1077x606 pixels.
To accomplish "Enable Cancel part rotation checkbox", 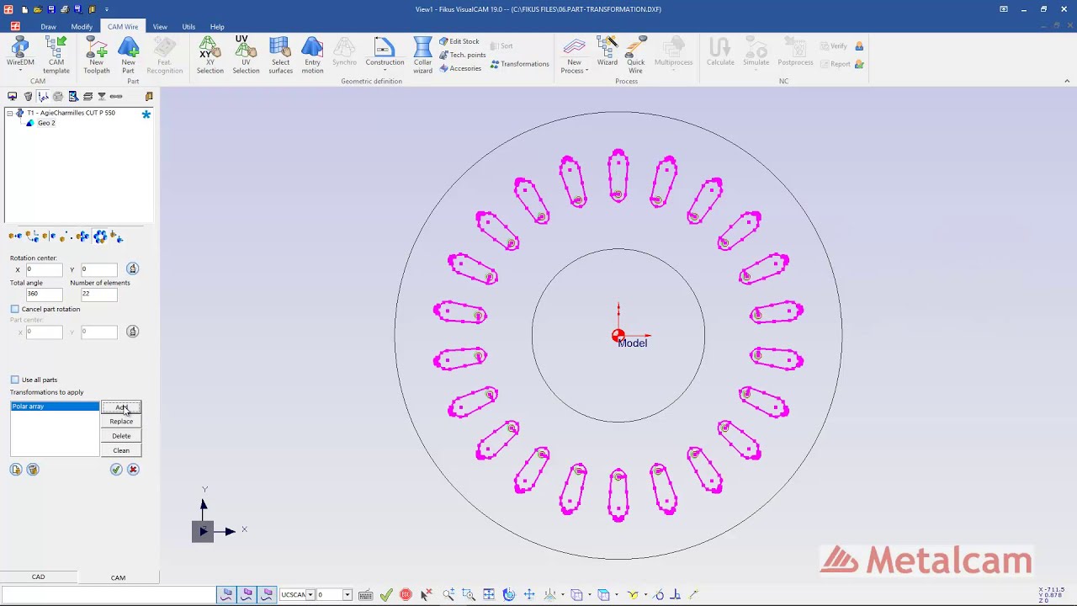I will (15, 309).
